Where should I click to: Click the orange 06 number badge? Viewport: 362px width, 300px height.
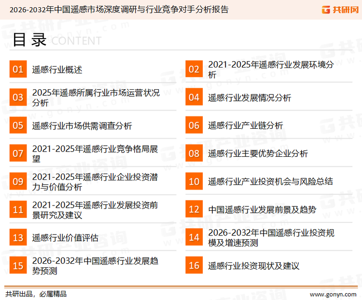pos(194,125)
